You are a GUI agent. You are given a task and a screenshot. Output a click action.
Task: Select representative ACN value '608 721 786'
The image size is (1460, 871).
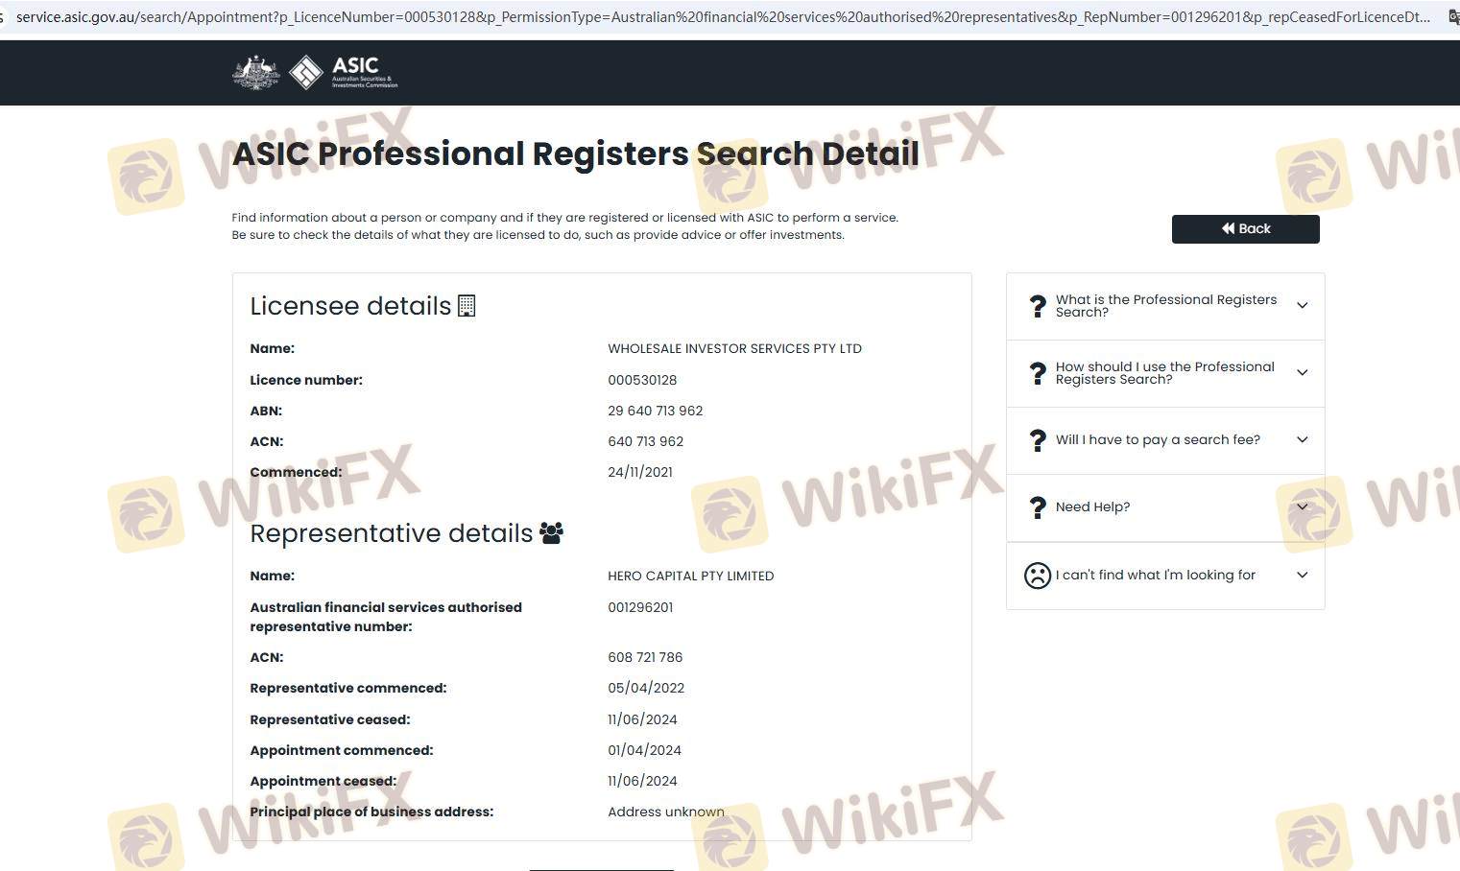[645, 658]
